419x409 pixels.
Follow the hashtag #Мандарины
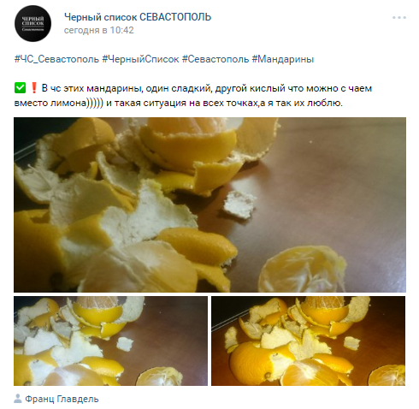283,59
